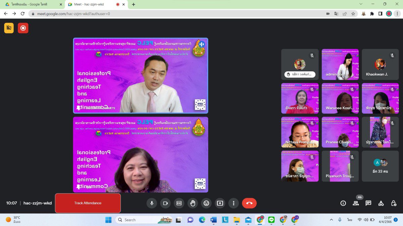The width and height of the screenshot is (403, 226).
Task: Mute the microphone in the Meet toolbar
Action: [152, 203]
